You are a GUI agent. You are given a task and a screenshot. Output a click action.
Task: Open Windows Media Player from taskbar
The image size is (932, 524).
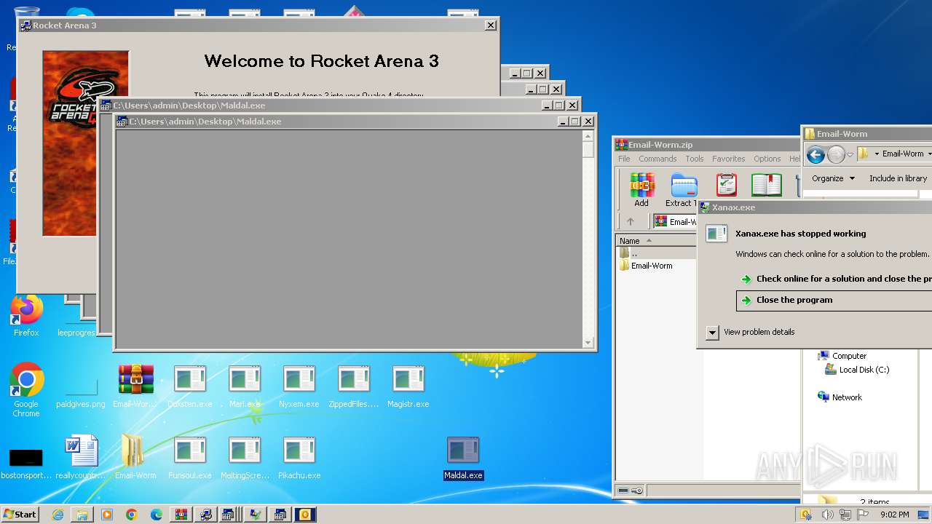click(107, 515)
